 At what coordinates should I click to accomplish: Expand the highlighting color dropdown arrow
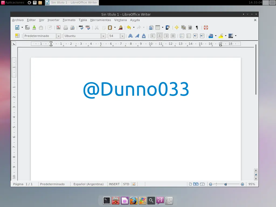coord(226,36)
